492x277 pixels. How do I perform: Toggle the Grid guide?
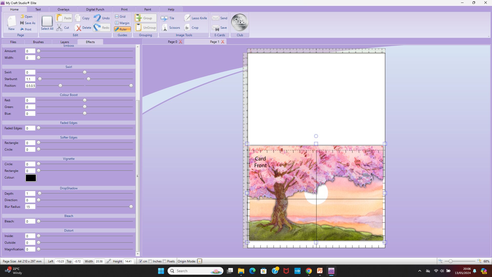coord(120,16)
